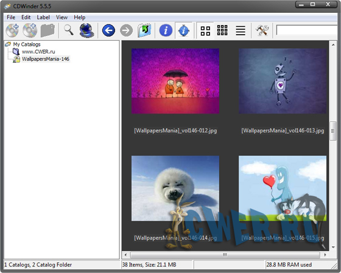Switch to small thumbnails grid view

222,30
